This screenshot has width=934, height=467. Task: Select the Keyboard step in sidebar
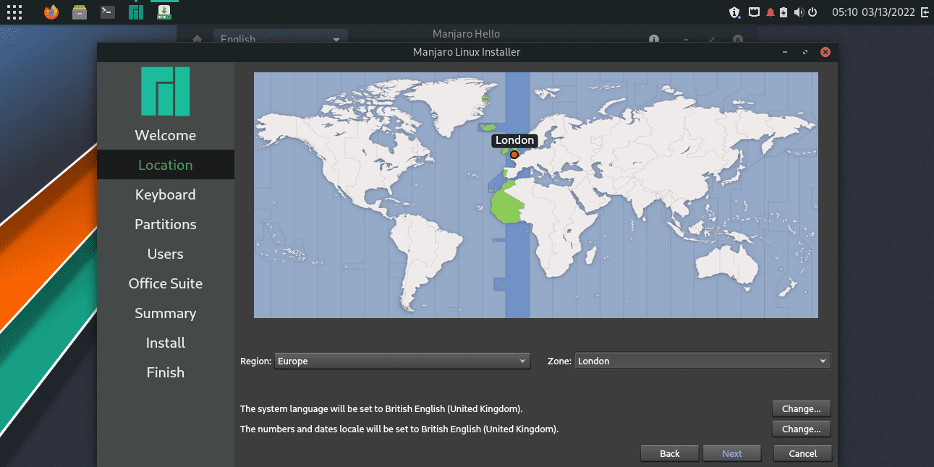165,194
